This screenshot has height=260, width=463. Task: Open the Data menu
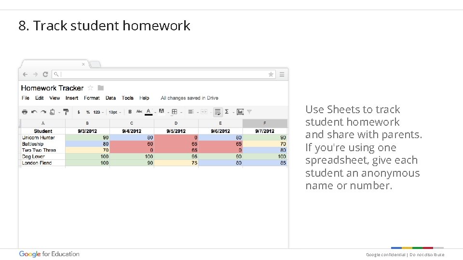110,98
